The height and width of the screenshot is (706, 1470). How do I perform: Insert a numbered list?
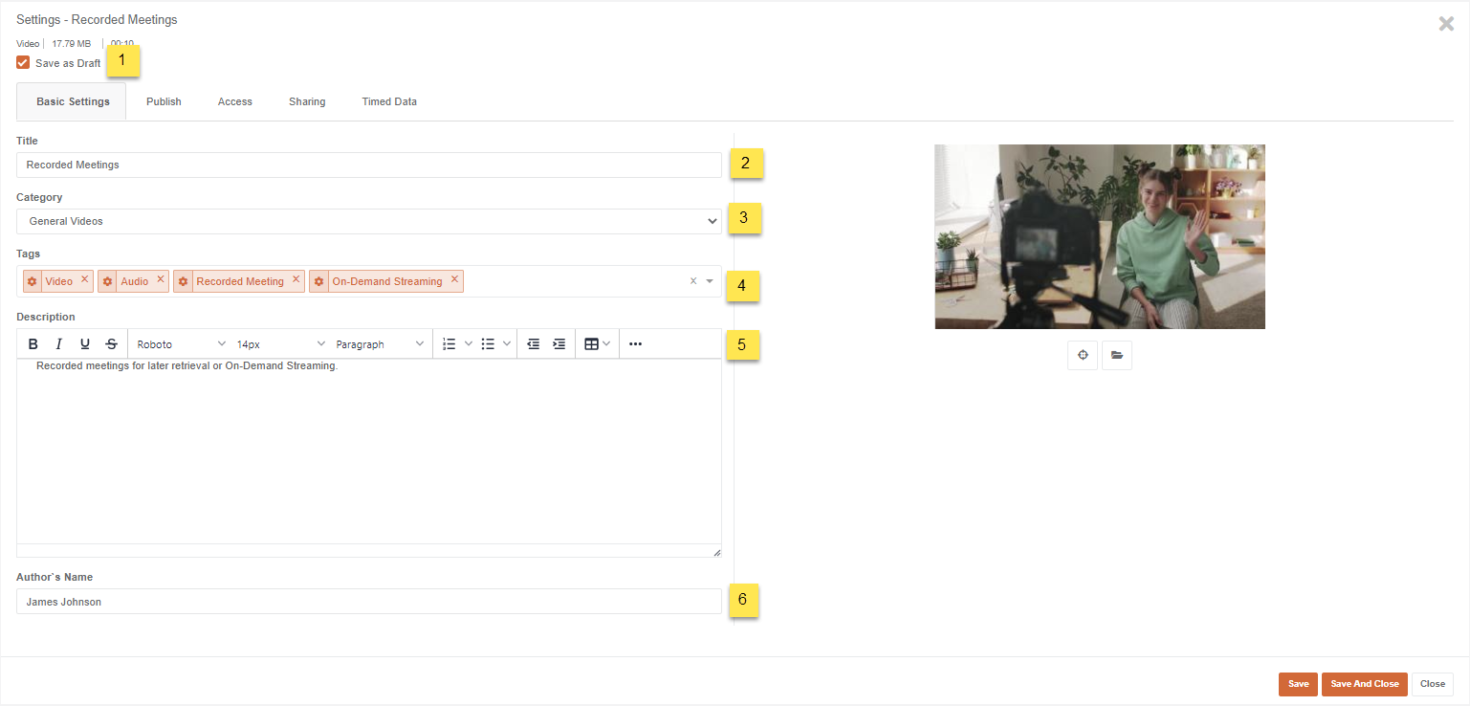click(450, 344)
